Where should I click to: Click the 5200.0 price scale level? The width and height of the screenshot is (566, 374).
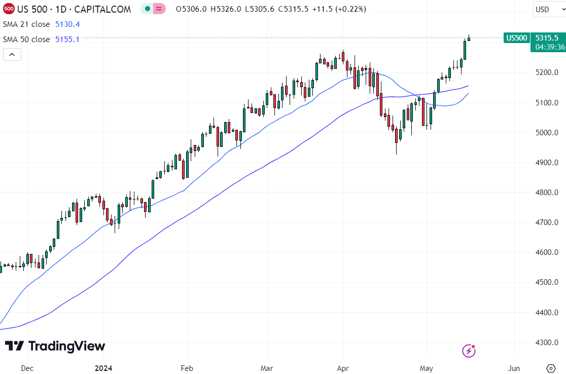pos(546,72)
